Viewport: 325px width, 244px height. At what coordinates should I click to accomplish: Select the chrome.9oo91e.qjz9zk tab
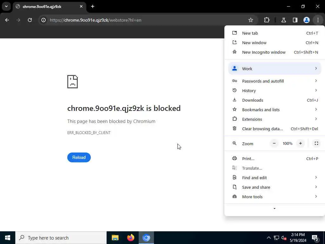click(x=49, y=7)
